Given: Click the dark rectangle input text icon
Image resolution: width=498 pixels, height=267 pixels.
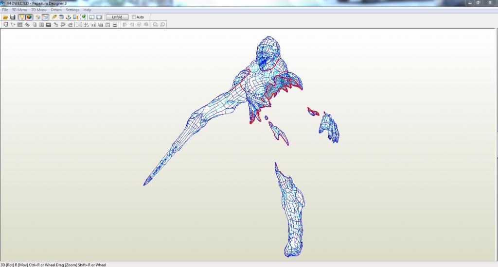Looking at the screenshot, I should 49,25.
